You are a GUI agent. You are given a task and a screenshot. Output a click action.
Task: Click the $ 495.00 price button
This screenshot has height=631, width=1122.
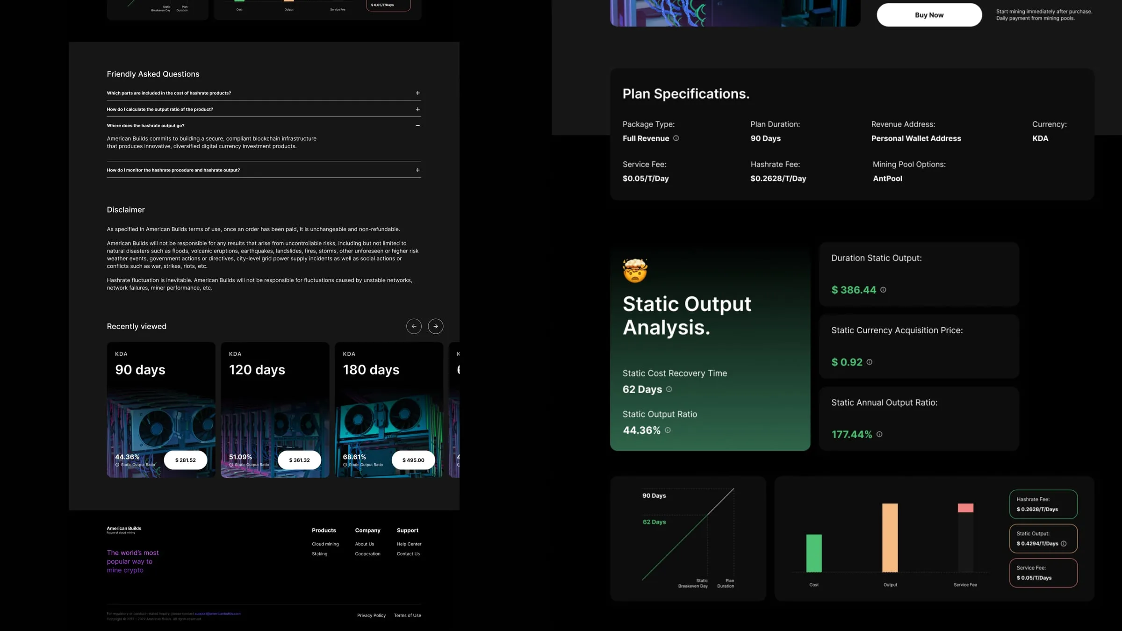(413, 460)
